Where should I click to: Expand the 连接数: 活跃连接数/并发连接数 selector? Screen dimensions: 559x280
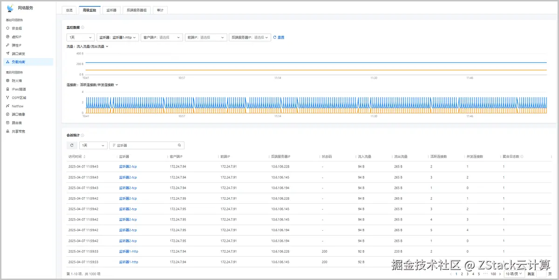coord(92,85)
